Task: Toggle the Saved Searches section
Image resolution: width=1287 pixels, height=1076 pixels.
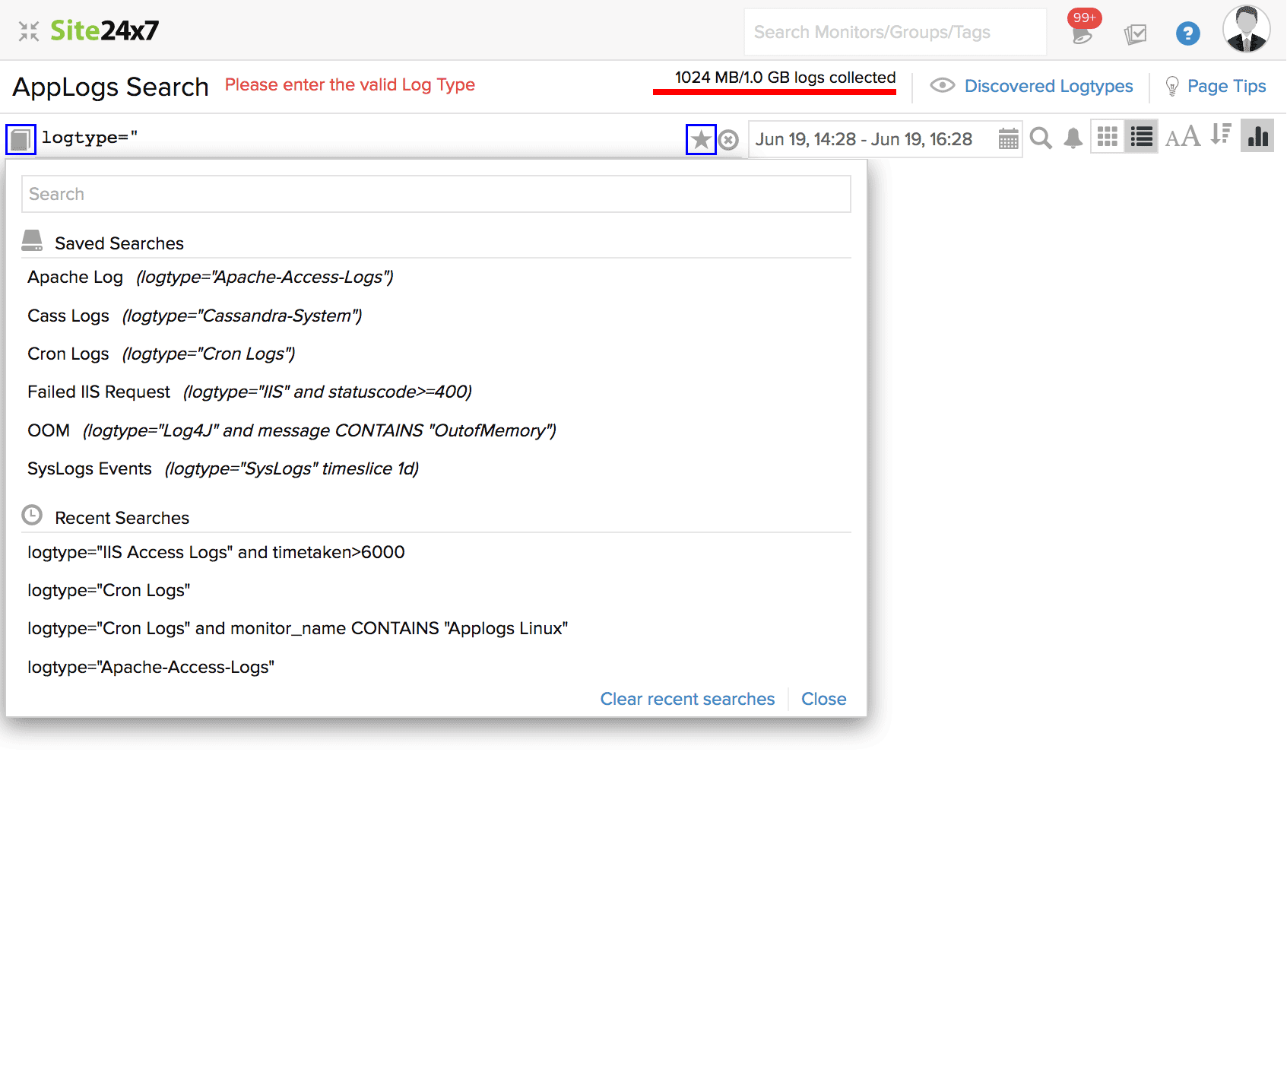Action: (119, 243)
